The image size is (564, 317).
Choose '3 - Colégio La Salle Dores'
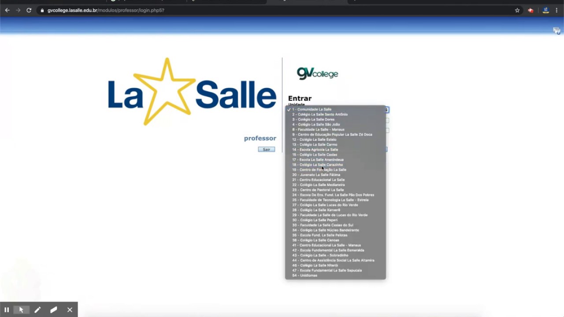tap(335, 119)
